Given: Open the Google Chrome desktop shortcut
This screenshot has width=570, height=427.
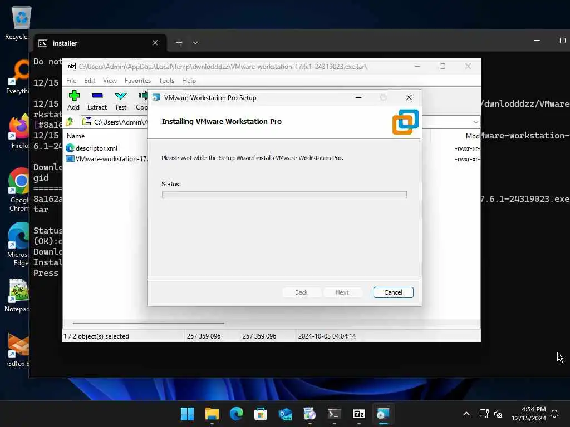Looking at the screenshot, I should coord(19,190).
